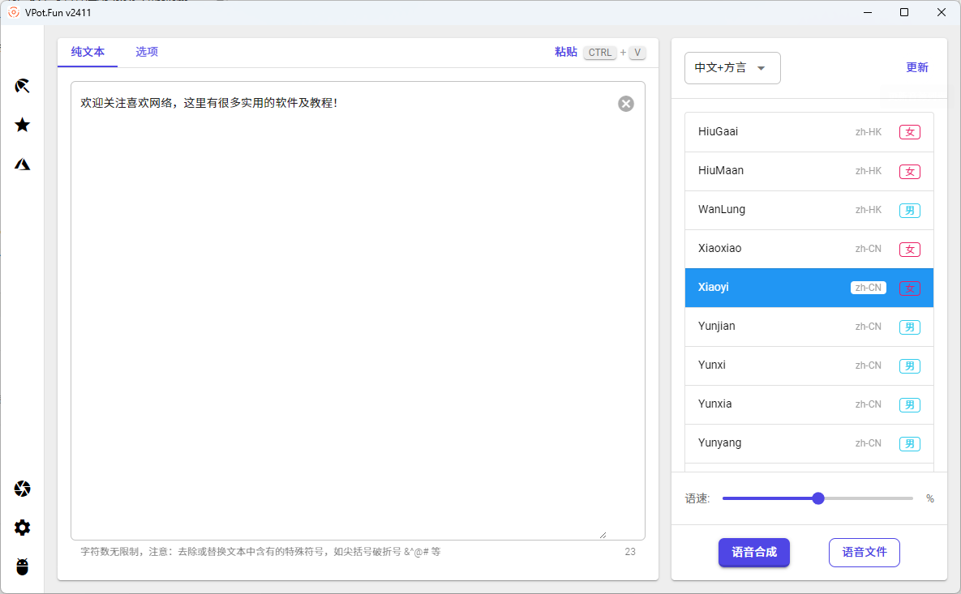Select the Yunxi voice
961x594 pixels.
809,365
